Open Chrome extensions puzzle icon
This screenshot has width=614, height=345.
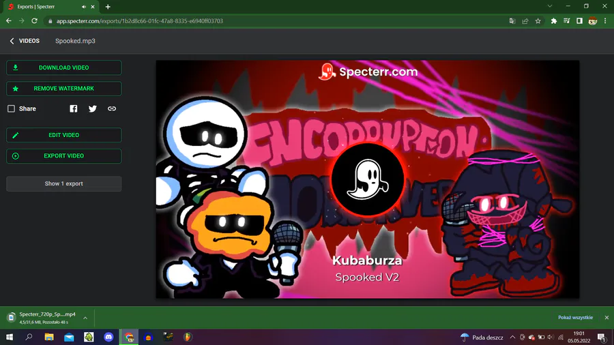pyautogui.click(x=554, y=20)
